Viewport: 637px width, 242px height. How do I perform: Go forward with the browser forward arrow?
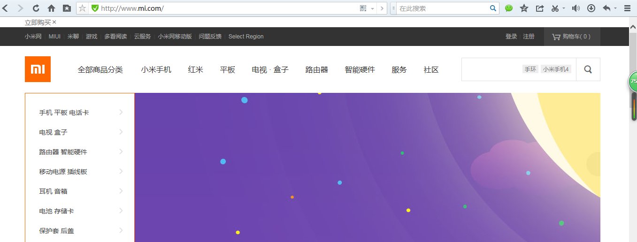20,8
